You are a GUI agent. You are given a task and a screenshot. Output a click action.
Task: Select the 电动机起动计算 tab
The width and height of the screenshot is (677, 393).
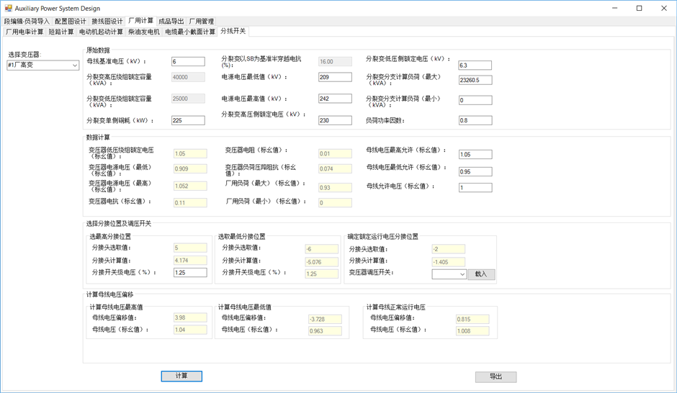pos(101,32)
